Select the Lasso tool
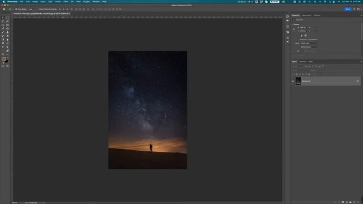Image resolution: width=363 pixels, height=204 pixels. pyautogui.click(x=3, y=21)
